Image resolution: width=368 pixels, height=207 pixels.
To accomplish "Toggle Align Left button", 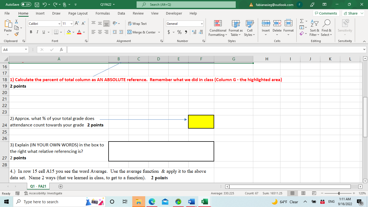I will coord(93,32).
